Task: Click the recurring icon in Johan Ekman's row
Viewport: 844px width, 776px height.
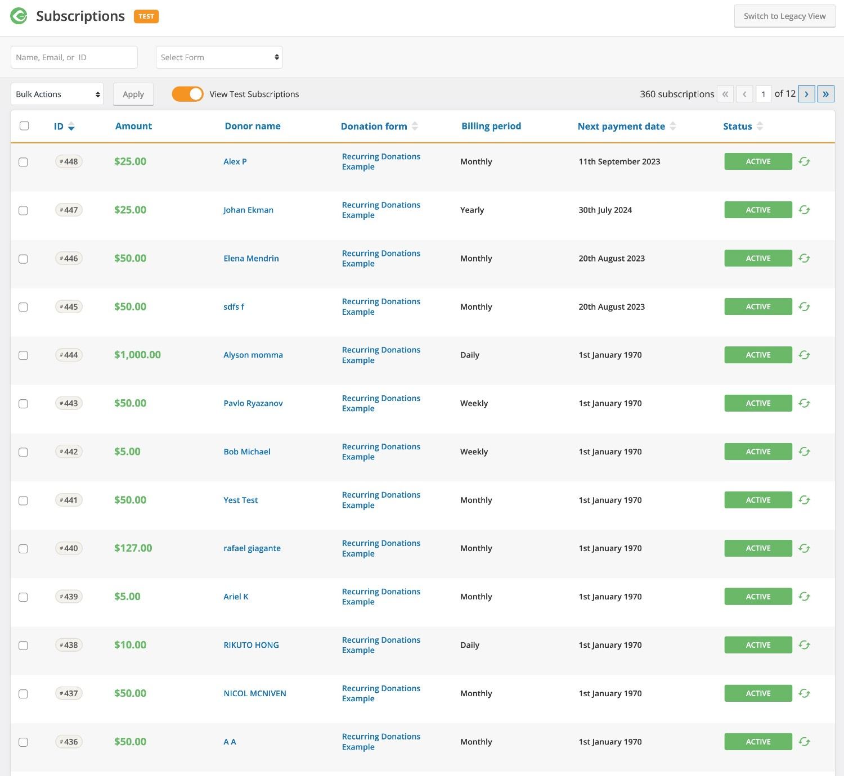Action: click(804, 210)
